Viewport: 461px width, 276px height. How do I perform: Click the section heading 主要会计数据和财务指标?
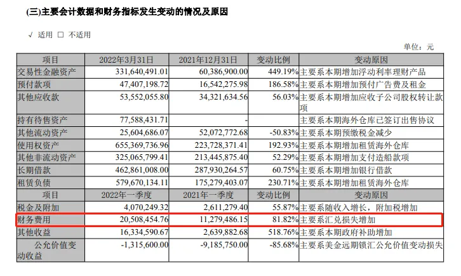click(104, 12)
